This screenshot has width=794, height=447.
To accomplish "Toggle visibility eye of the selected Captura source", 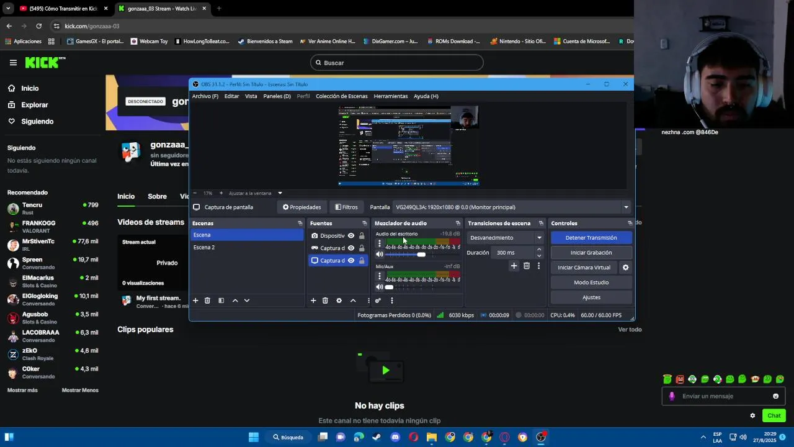I will click(x=351, y=261).
